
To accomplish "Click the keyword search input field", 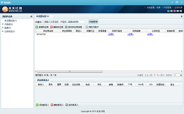I will point(64,22).
